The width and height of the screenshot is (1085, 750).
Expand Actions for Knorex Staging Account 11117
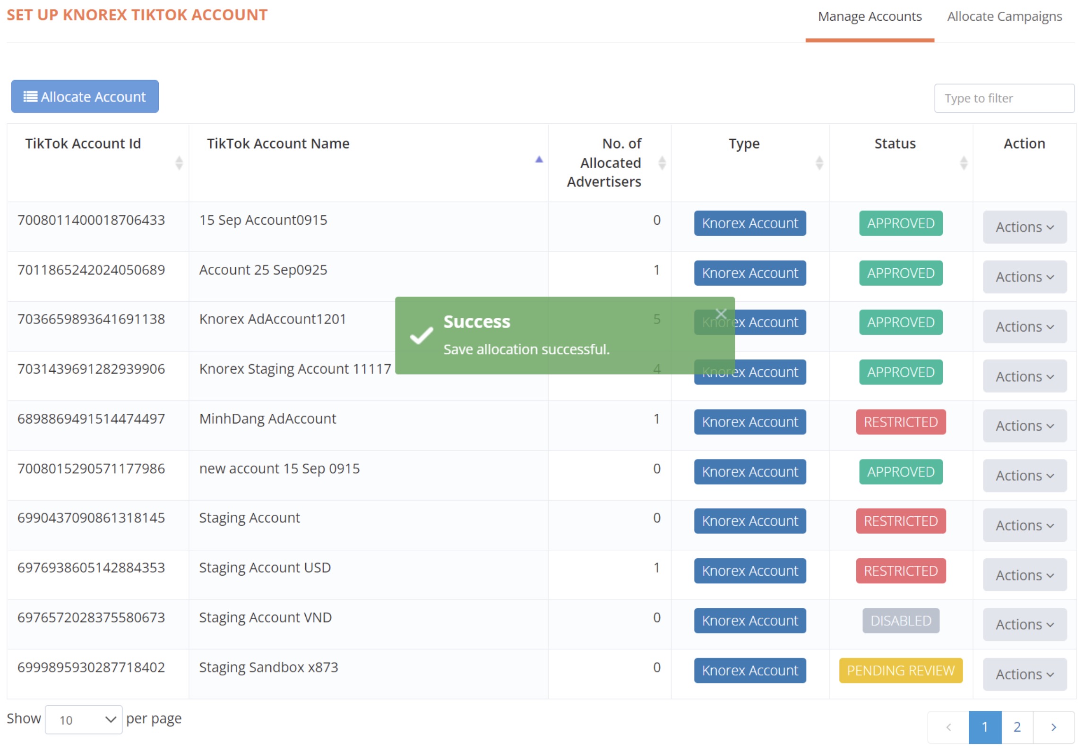(x=1025, y=377)
